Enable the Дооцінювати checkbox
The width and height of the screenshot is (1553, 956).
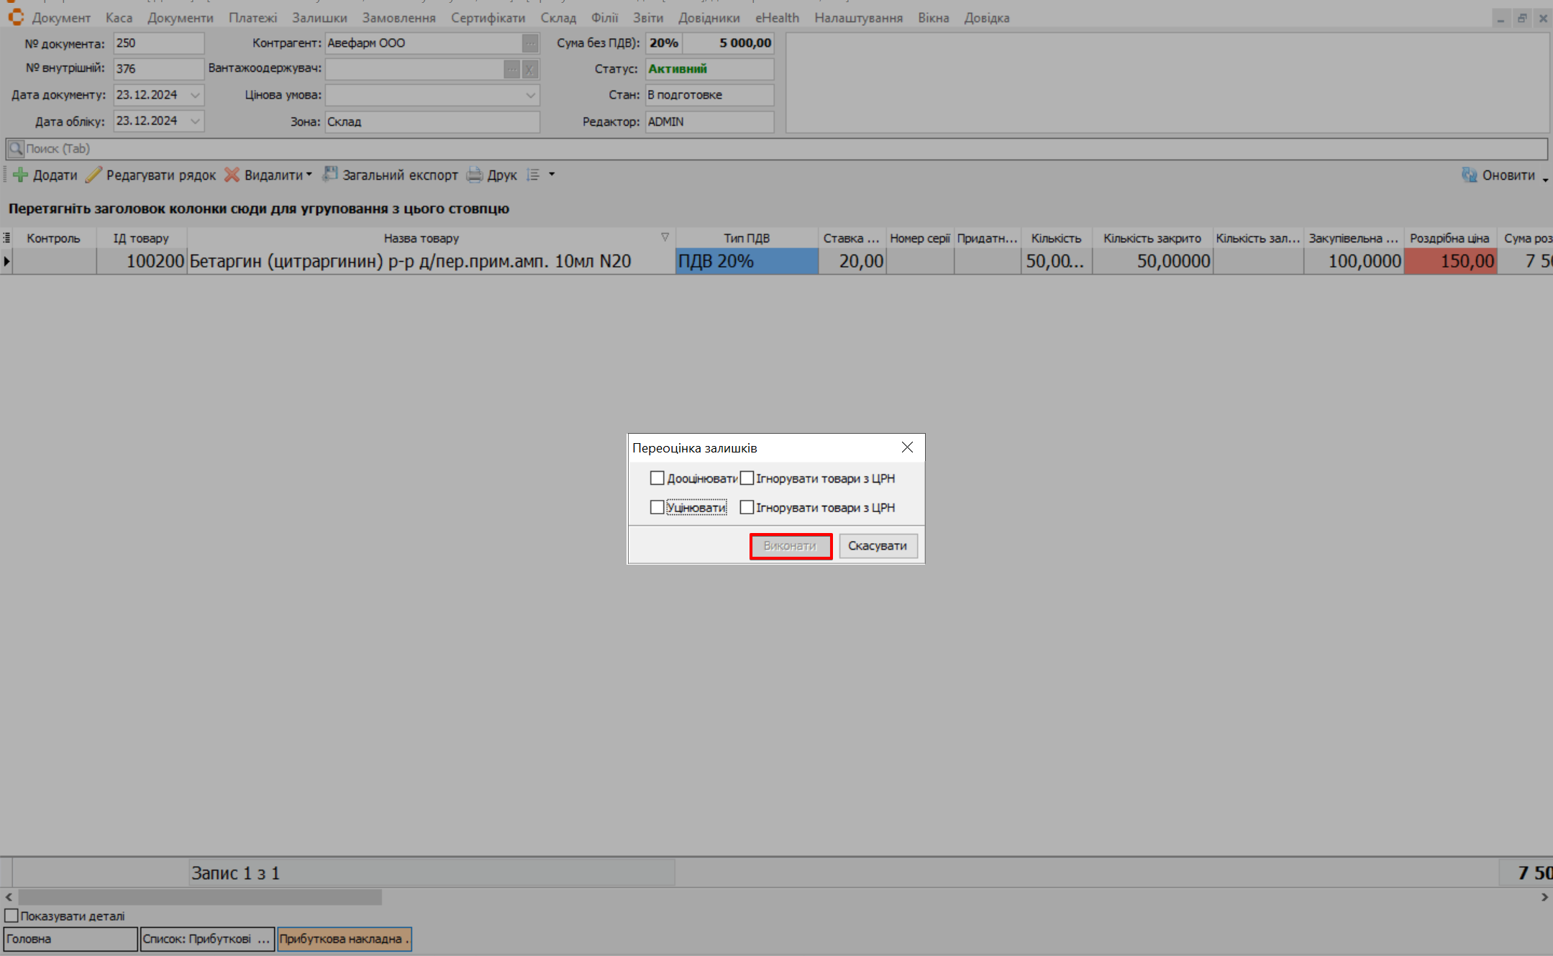point(657,478)
